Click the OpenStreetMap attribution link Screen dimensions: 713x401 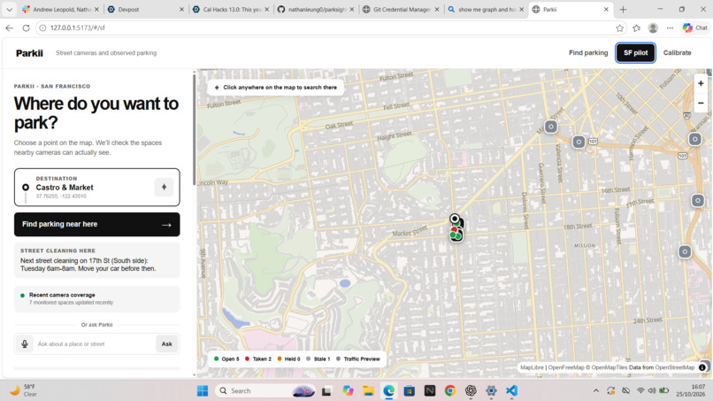(674, 367)
